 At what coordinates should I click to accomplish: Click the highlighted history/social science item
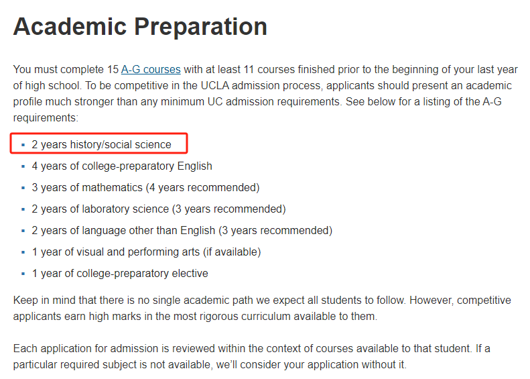[101, 144]
